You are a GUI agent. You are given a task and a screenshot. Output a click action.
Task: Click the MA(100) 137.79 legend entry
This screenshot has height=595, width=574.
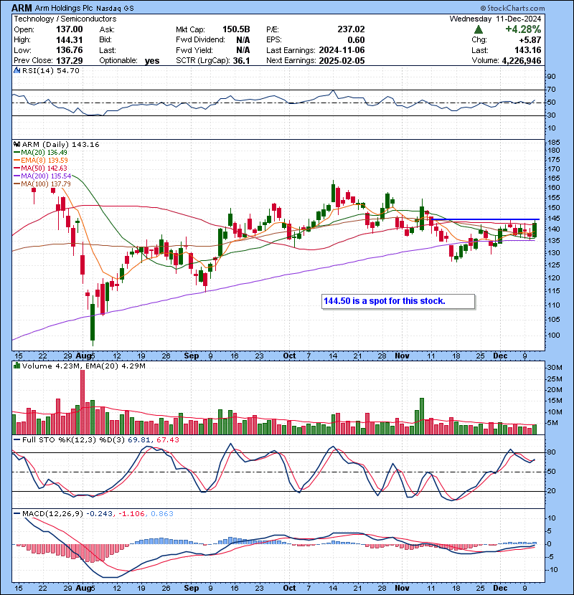point(42,184)
